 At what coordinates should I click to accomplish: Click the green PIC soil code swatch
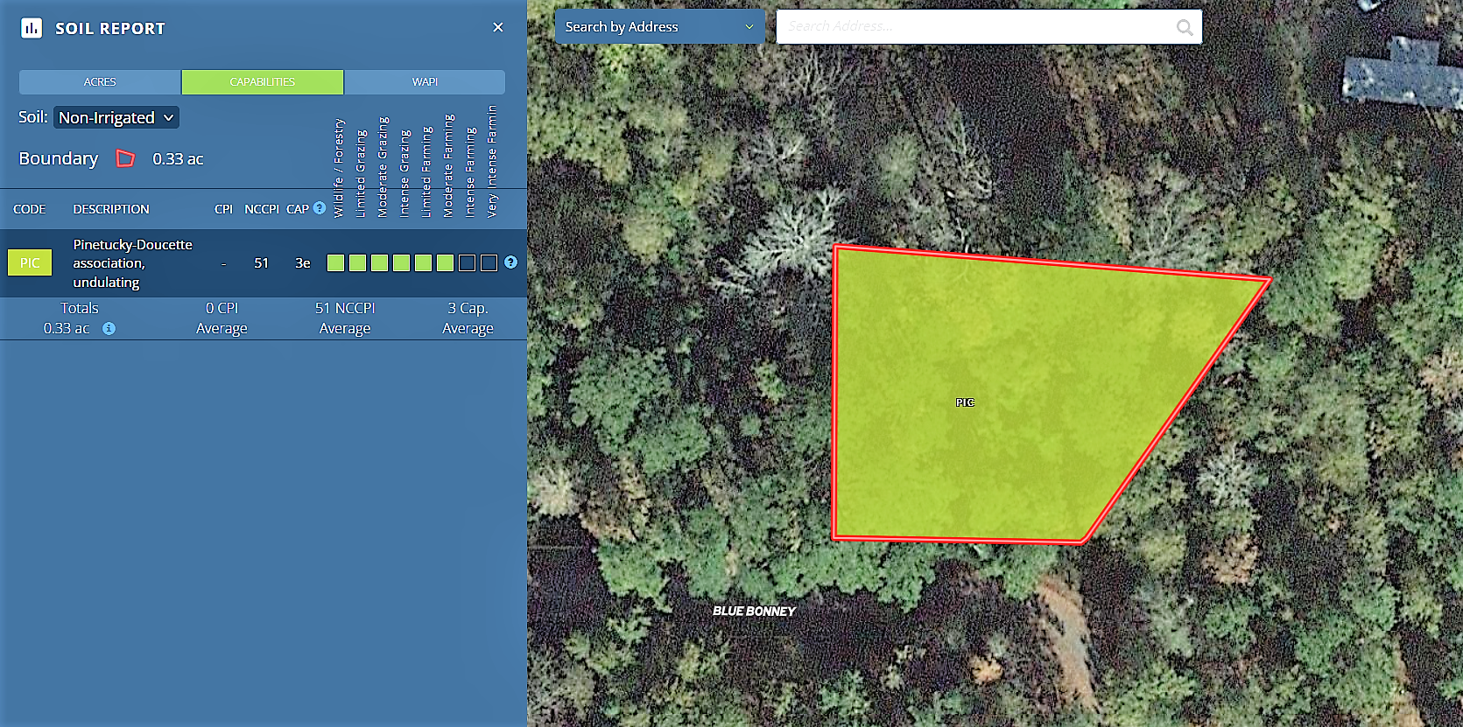click(30, 262)
